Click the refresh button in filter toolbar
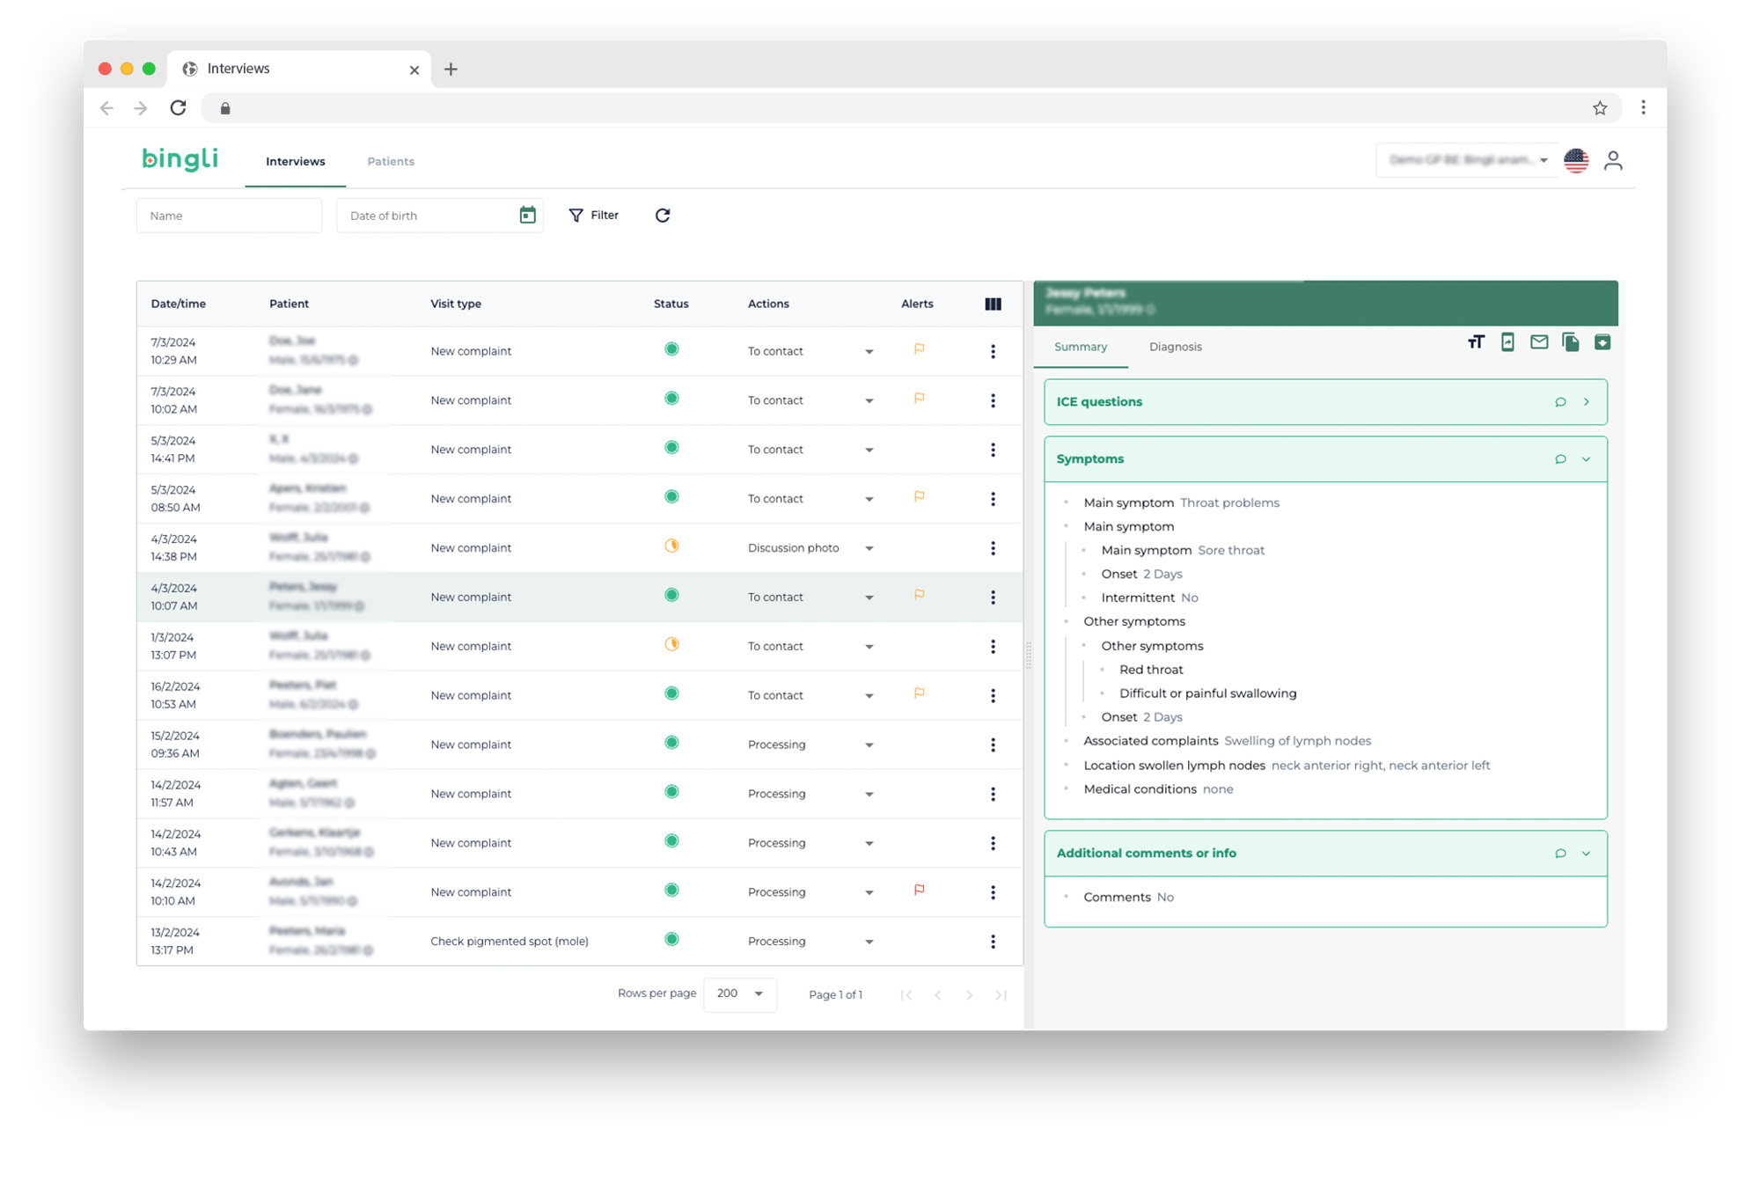The image size is (1760, 1188). (x=662, y=215)
